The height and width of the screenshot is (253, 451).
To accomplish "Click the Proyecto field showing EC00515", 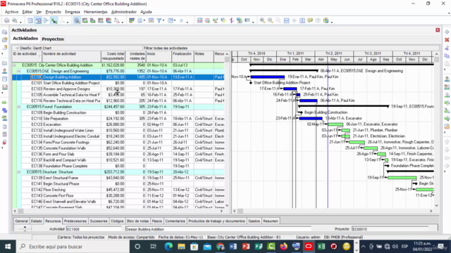I will pos(390,229).
